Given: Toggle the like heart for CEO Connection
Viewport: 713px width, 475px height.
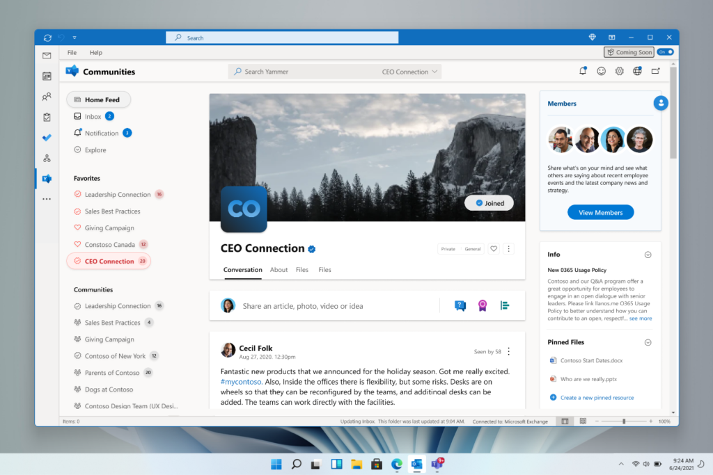Looking at the screenshot, I should coord(493,248).
